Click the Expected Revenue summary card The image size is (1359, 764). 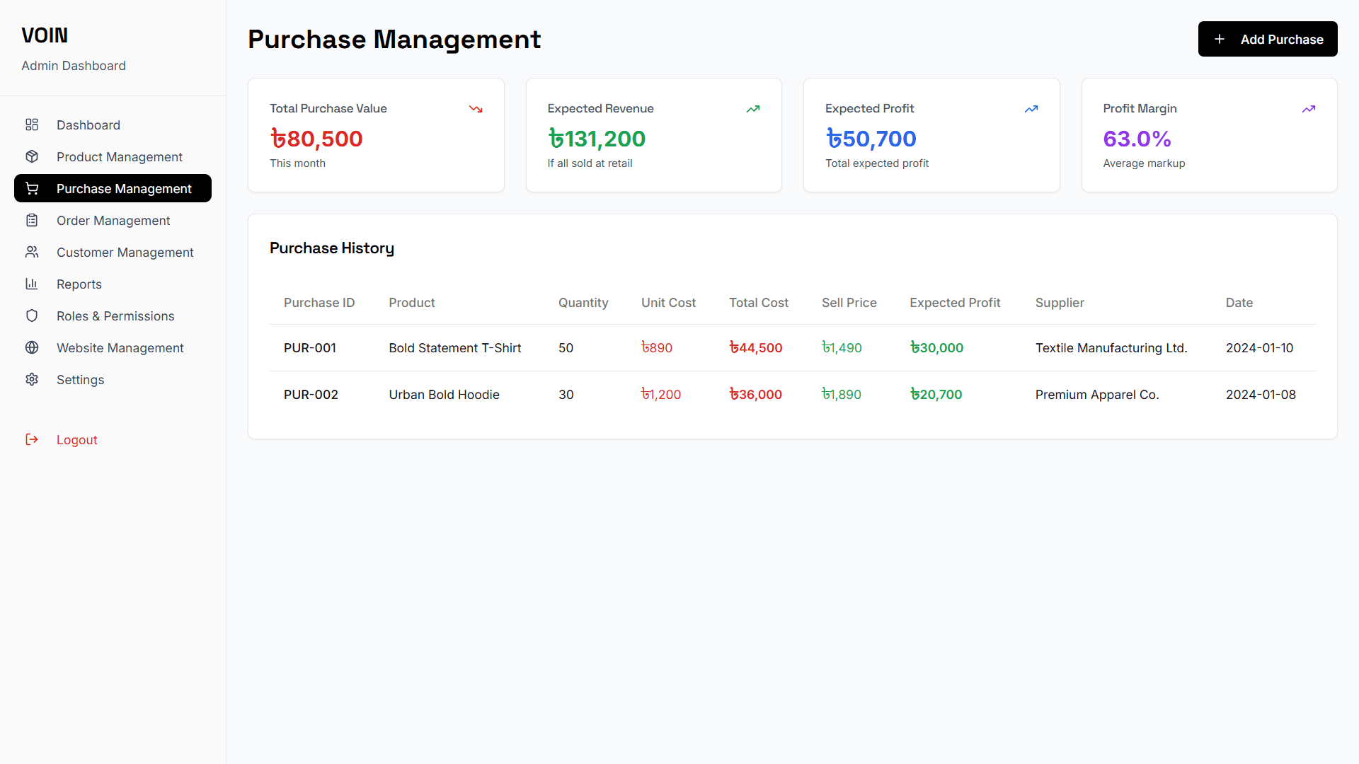click(653, 135)
